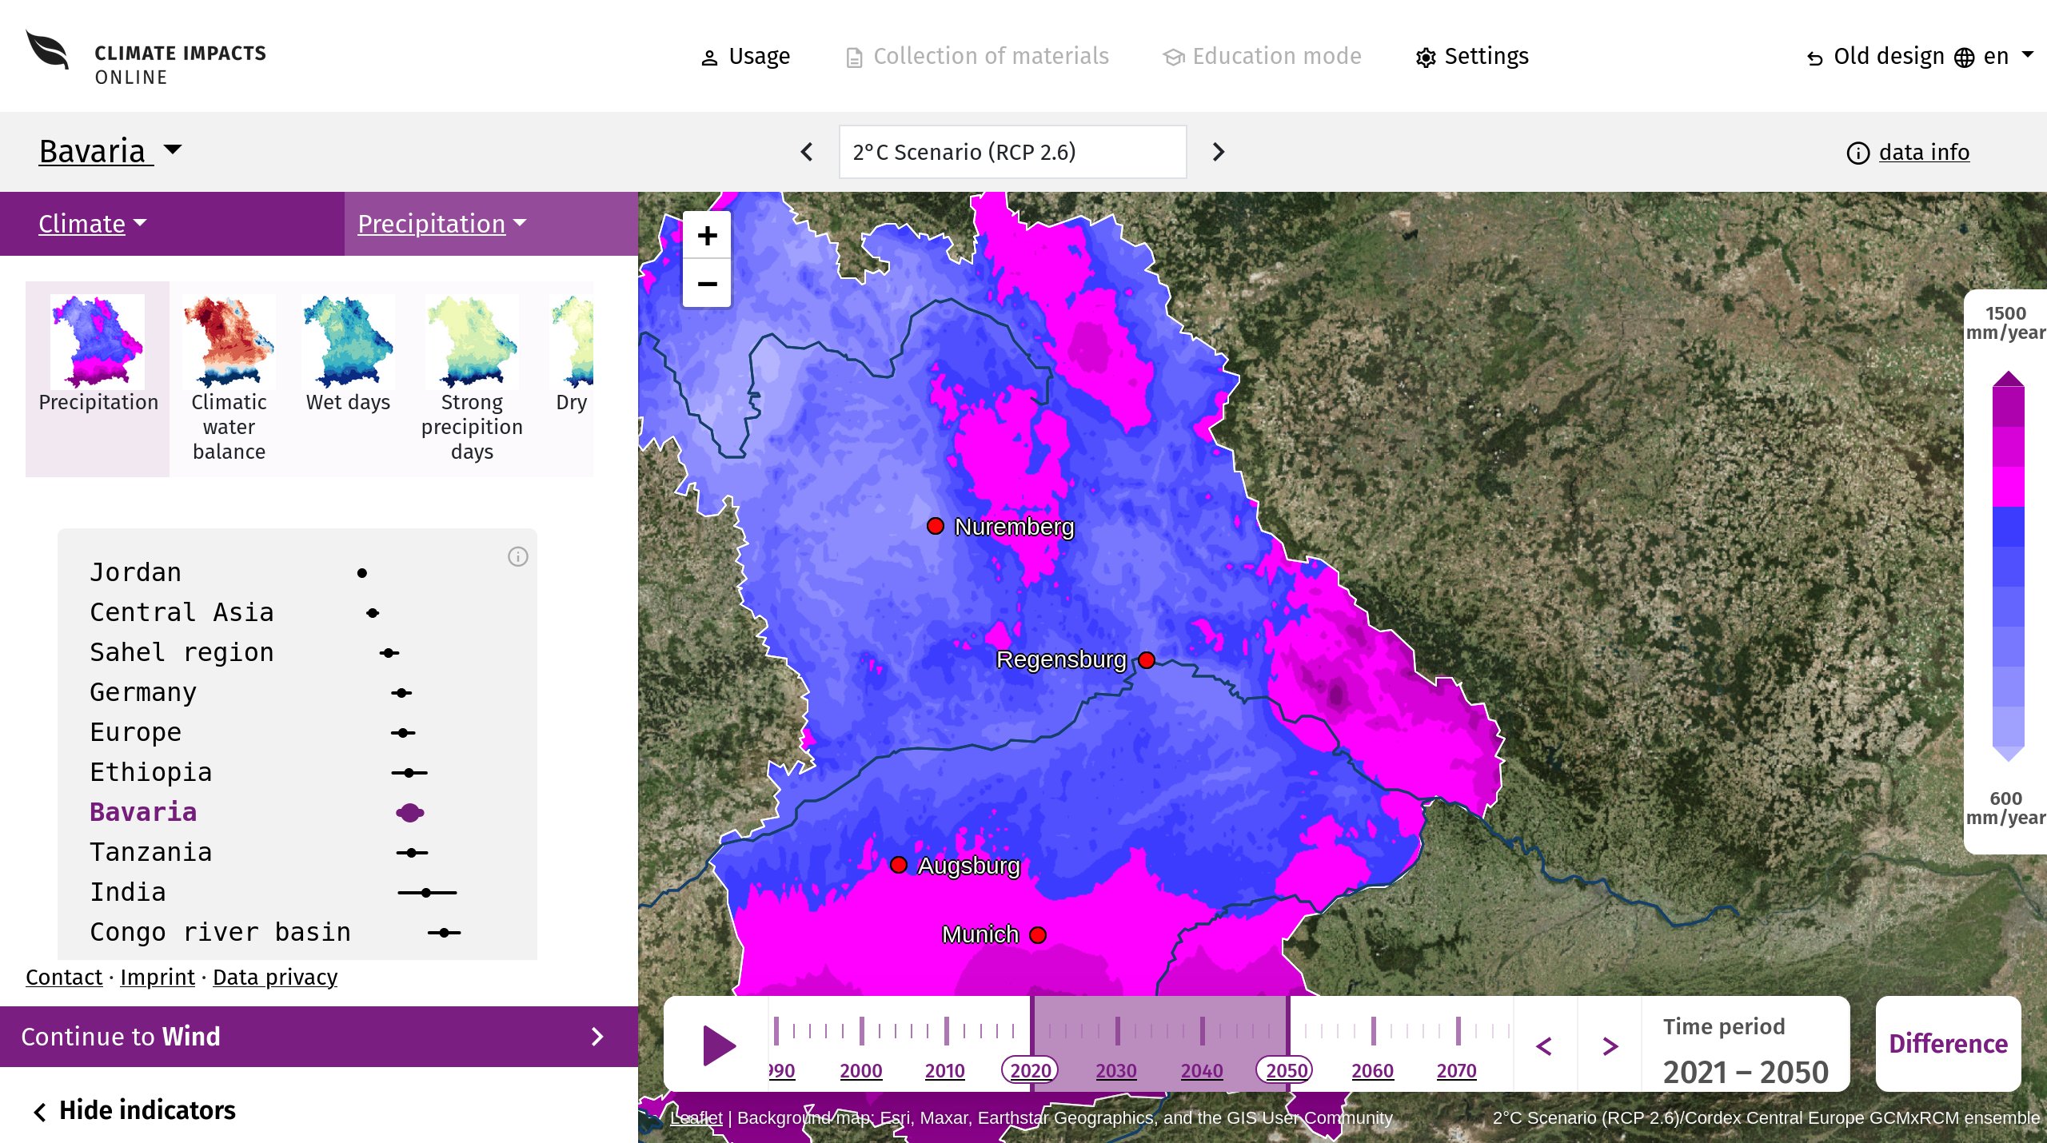Play the timeline animation

[718, 1045]
